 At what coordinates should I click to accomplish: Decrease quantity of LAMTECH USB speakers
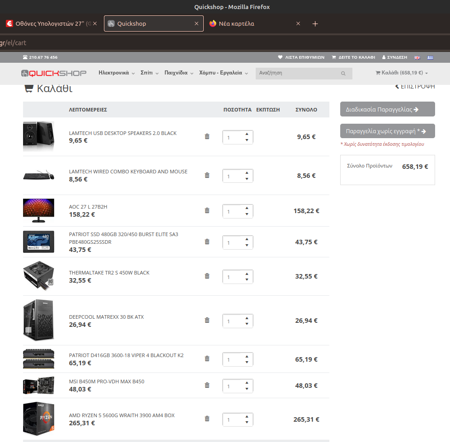247,140
